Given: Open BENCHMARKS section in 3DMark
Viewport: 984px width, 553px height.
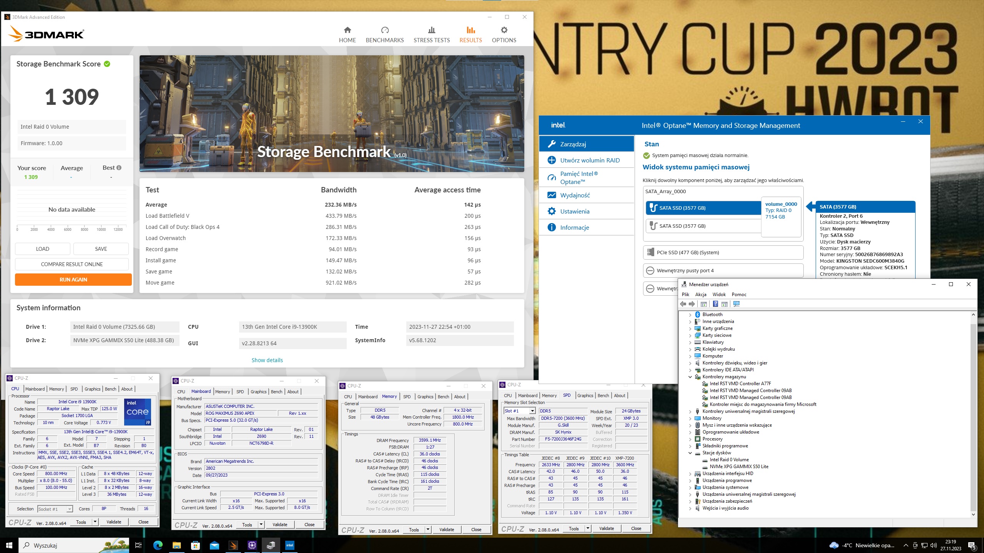Looking at the screenshot, I should coord(384,35).
